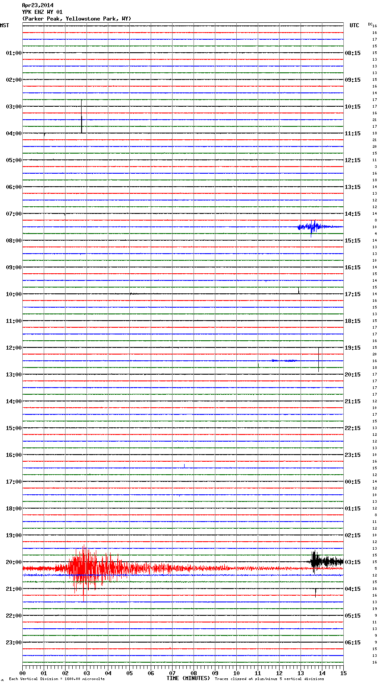Click the 10:15 UTC row label
The image size is (379, 685).
click(353, 107)
